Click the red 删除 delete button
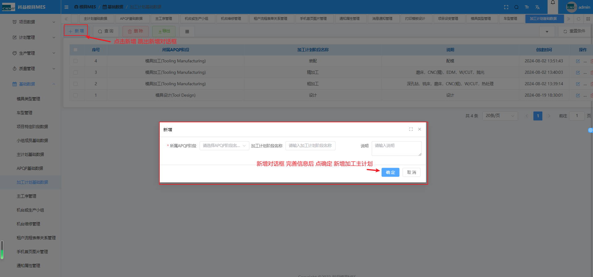593x277 pixels. pyautogui.click(x=135, y=31)
